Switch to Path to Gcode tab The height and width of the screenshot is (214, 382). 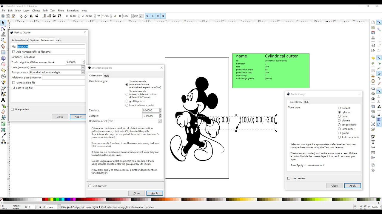(x=20, y=40)
